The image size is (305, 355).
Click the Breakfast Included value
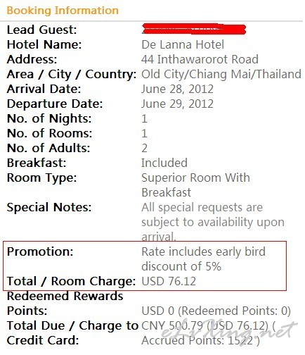click(164, 163)
